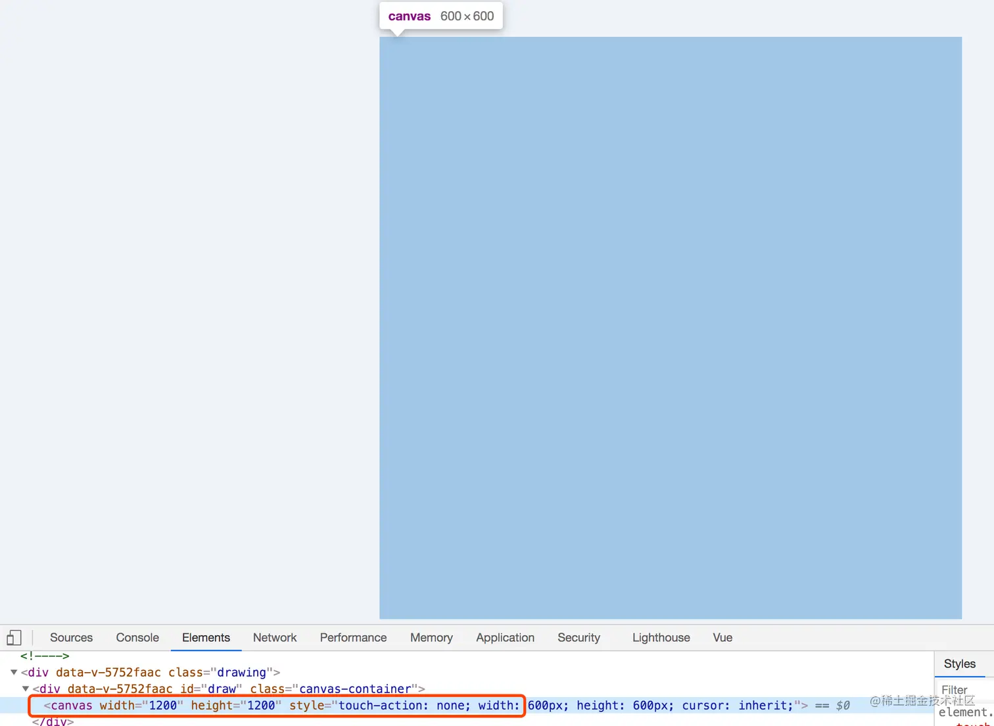Open the Memory tab
Viewport: 994px width, 726px height.
click(x=431, y=637)
